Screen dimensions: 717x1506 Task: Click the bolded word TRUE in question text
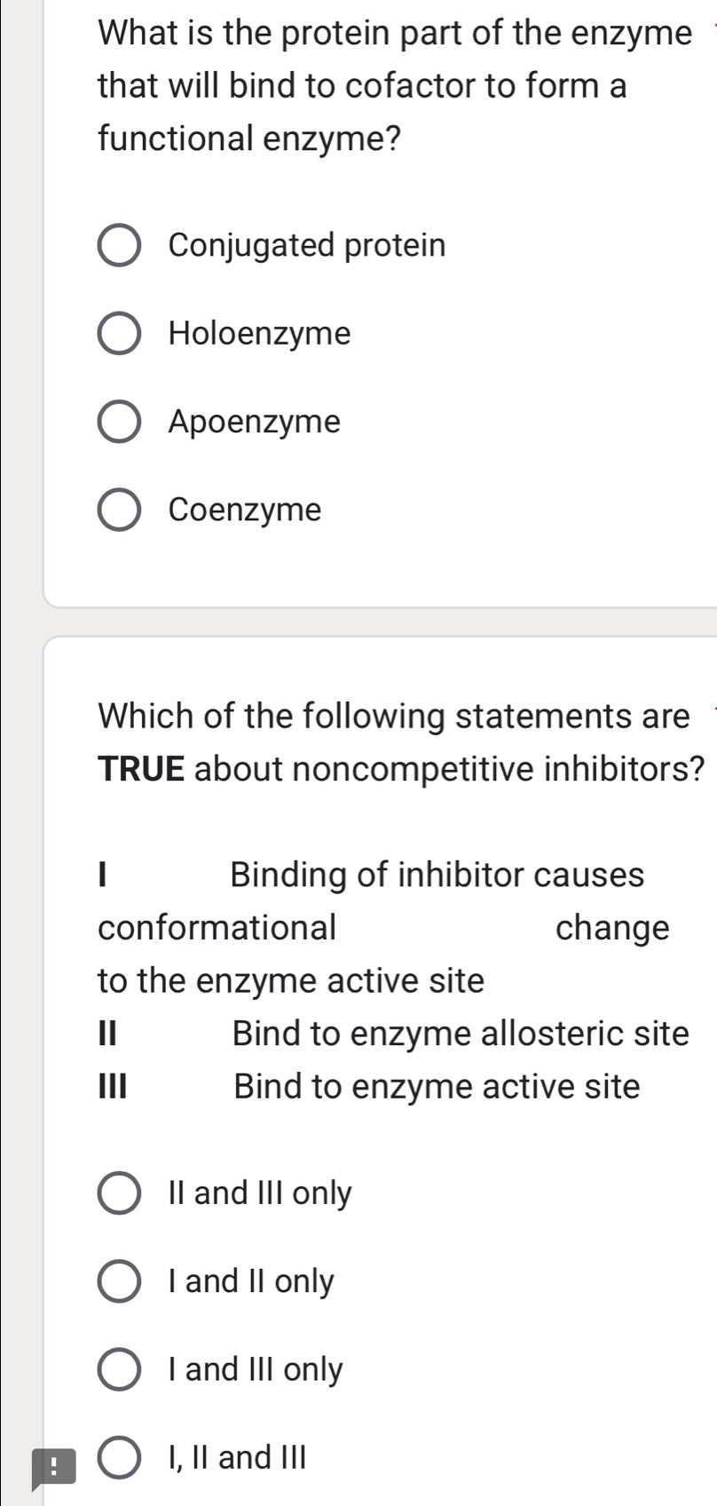(137, 767)
